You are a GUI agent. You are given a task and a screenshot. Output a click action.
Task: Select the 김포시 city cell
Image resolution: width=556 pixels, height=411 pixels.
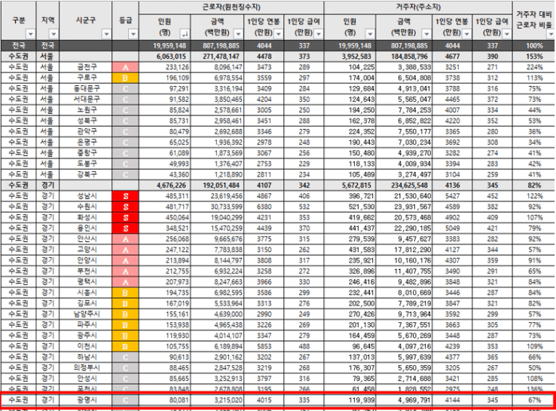click(85, 303)
